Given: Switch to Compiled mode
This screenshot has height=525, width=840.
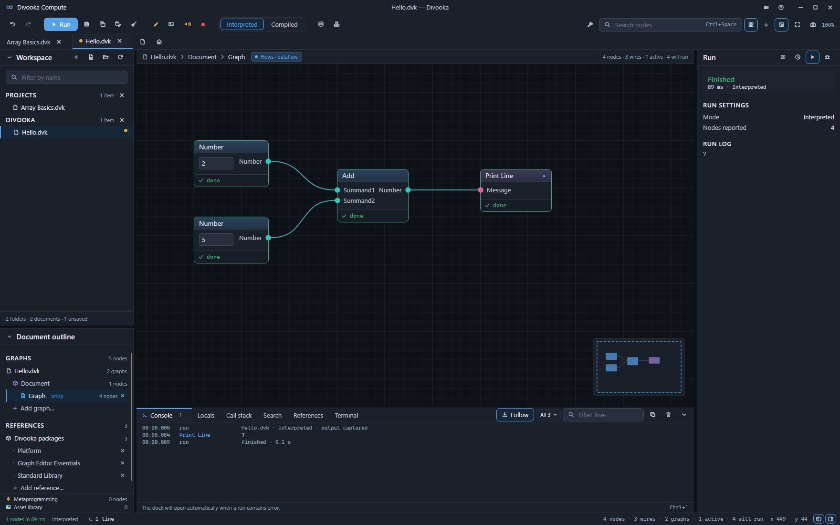Looking at the screenshot, I should click(x=284, y=24).
